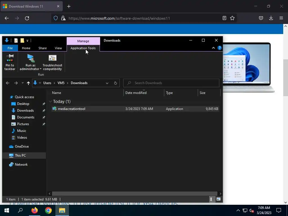The height and width of the screenshot is (216, 288).
Task: Reload the Firefox page
Action: tap(27, 18)
